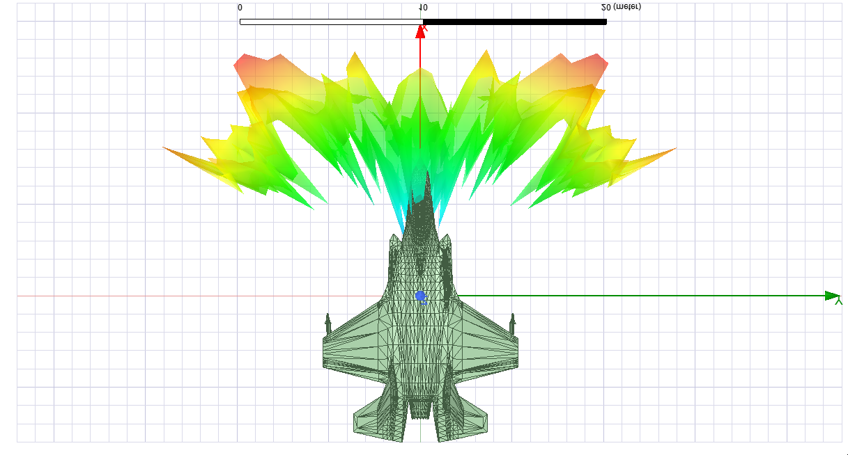Pick the red peak lobe at upper left

pyautogui.click(x=247, y=66)
